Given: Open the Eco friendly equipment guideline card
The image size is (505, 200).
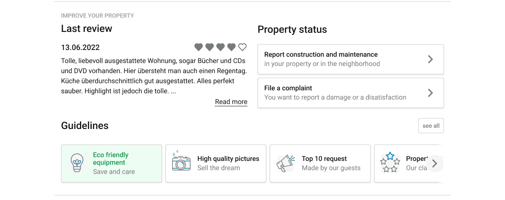Looking at the screenshot, I should click(112, 163).
